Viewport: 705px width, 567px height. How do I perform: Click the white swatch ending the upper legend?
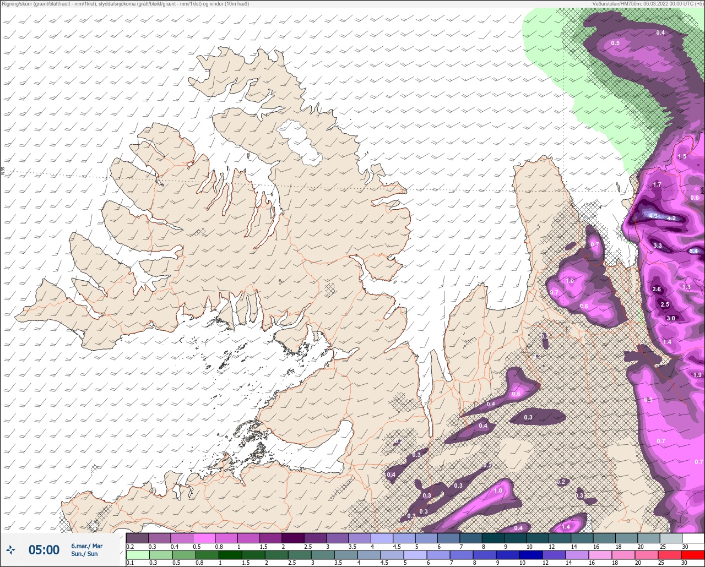pyautogui.click(x=693, y=538)
